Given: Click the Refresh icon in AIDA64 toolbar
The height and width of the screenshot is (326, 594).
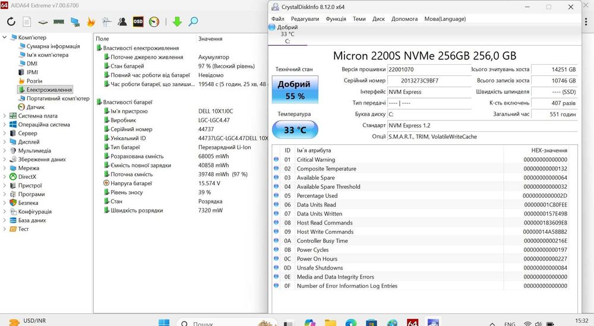Looking at the screenshot, I should coord(11,22).
